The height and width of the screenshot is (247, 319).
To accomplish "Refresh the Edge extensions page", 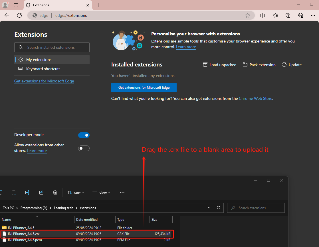I will coord(19,15).
